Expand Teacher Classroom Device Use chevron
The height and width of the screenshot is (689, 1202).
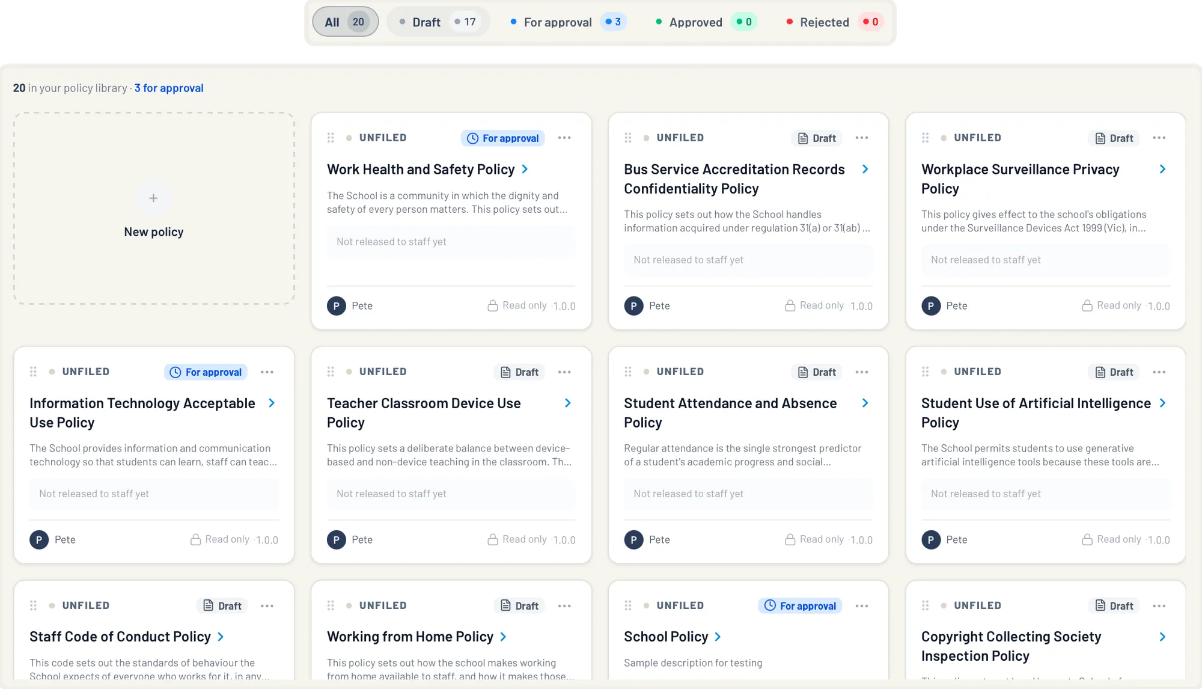[x=568, y=403]
